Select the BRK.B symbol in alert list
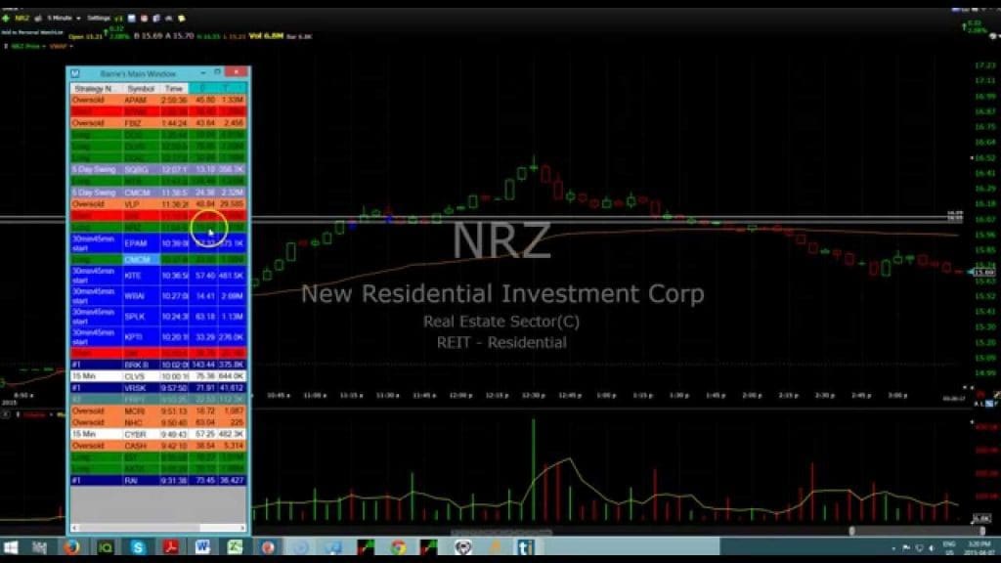Image resolution: width=1001 pixels, height=563 pixels. click(137, 366)
